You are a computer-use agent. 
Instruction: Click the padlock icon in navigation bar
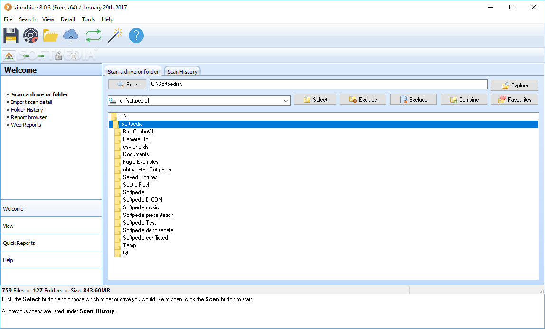(x=58, y=56)
